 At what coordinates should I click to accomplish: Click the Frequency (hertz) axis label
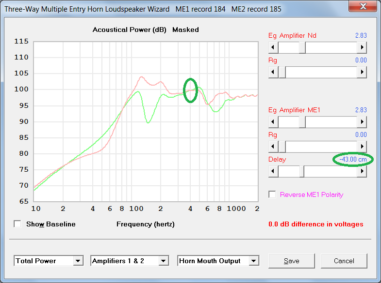[x=146, y=224]
